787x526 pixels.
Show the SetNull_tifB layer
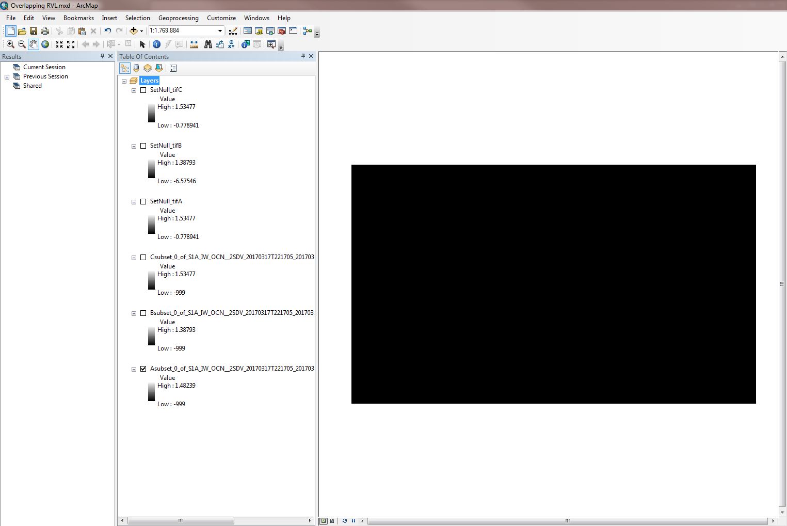point(143,146)
